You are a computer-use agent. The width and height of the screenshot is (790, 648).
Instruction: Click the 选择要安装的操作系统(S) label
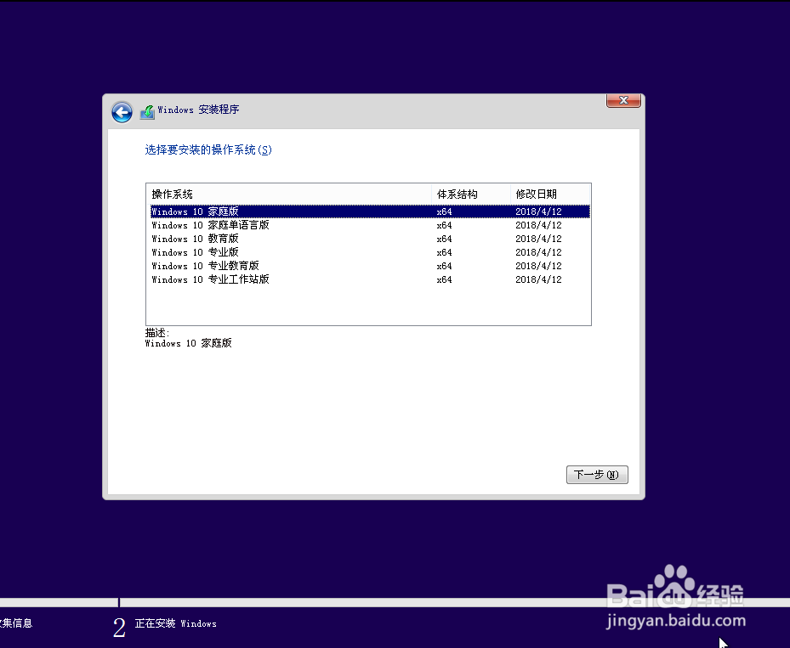(208, 150)
